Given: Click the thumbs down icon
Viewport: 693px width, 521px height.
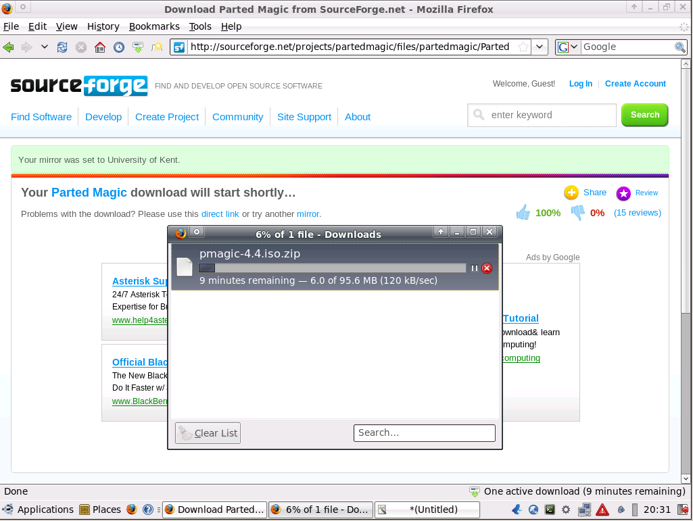Looking at the screenshot, I should (x=577, y=213).
